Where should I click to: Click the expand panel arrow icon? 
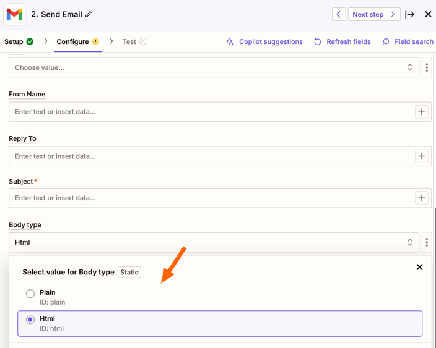(x=410, y=14)
